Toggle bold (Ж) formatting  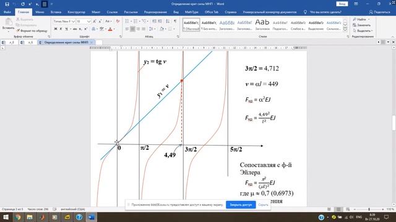click(56, 29)
